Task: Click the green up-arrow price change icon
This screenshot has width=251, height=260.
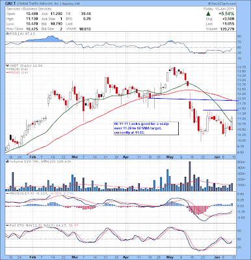Action: coord(208,14)
